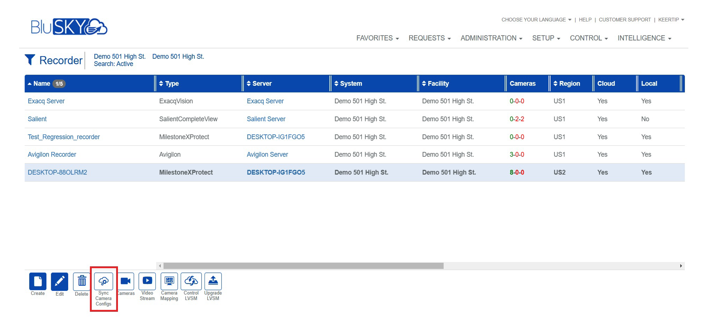Viewport: 718px width, 327px height.
Task: Open the Setup menu
Action: coord(546,38)
